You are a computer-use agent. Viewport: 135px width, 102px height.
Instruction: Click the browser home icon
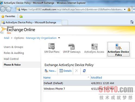click(x=132, y=22)
